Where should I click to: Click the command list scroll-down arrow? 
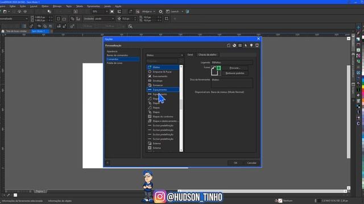181,150
